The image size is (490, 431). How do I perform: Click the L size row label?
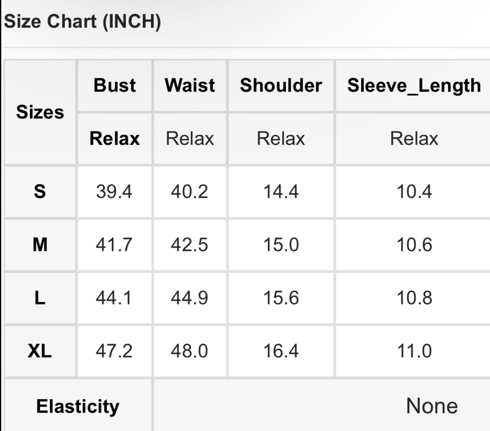point(39,298)
